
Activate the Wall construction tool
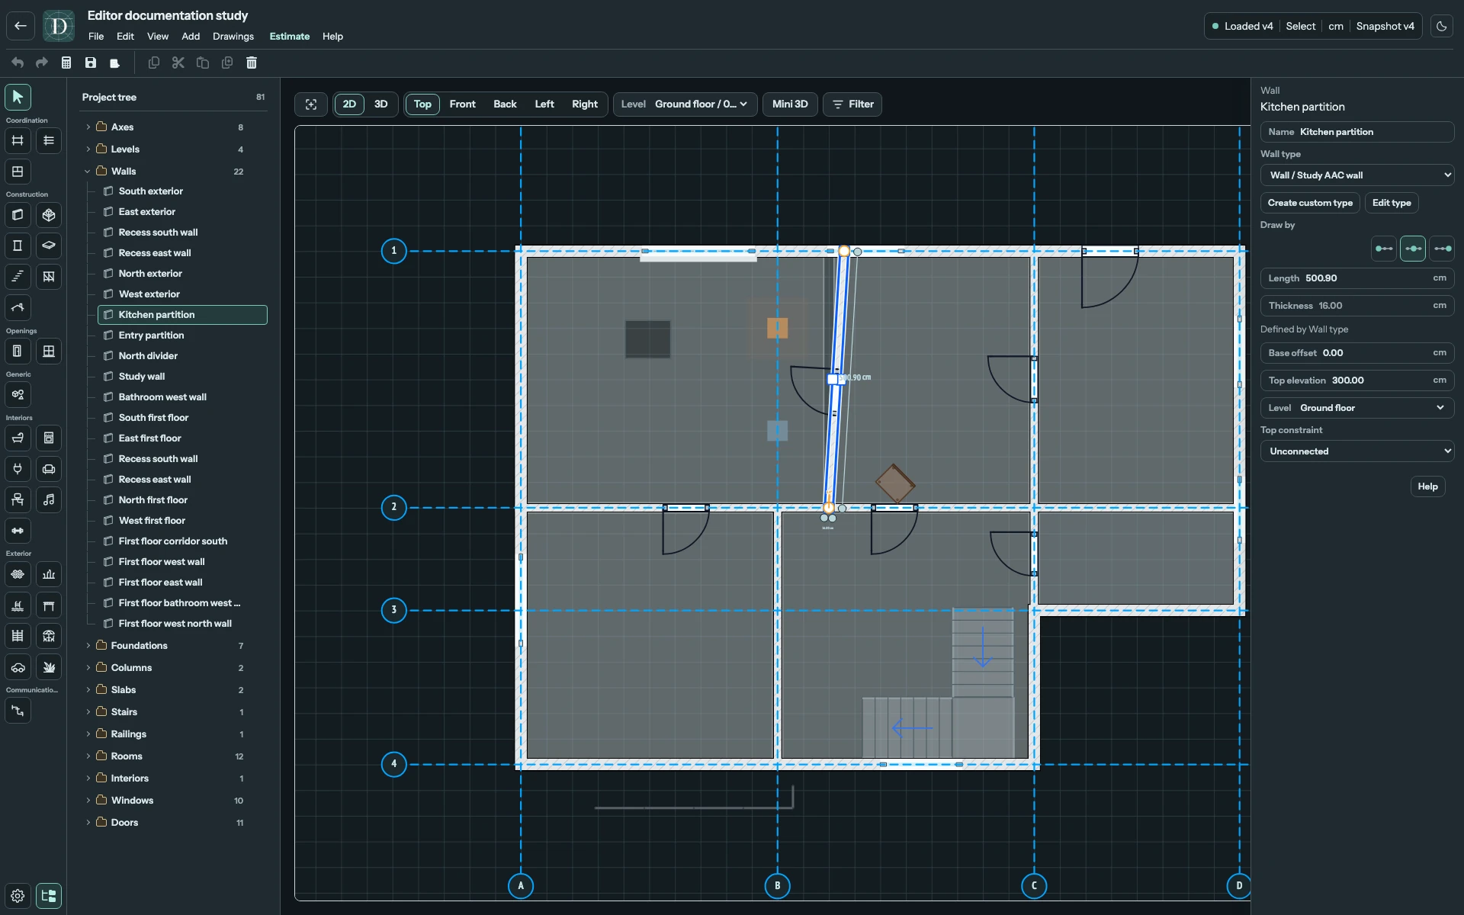(x=18, y=215)
